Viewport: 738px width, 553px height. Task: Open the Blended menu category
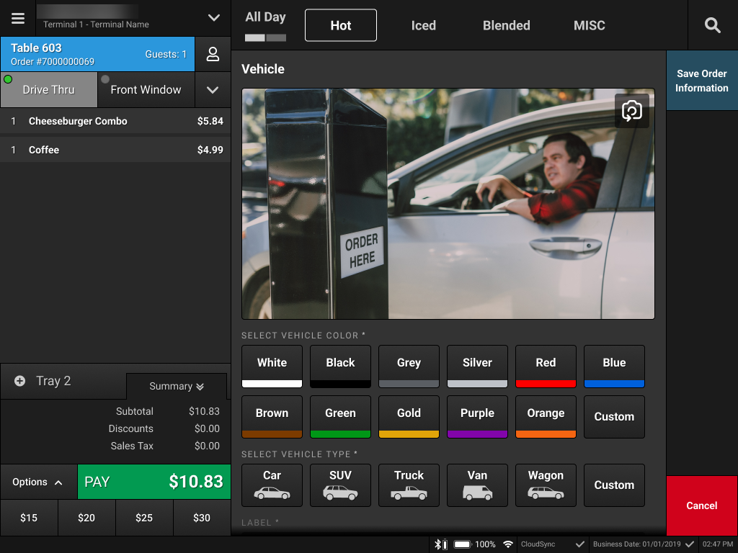506,24
